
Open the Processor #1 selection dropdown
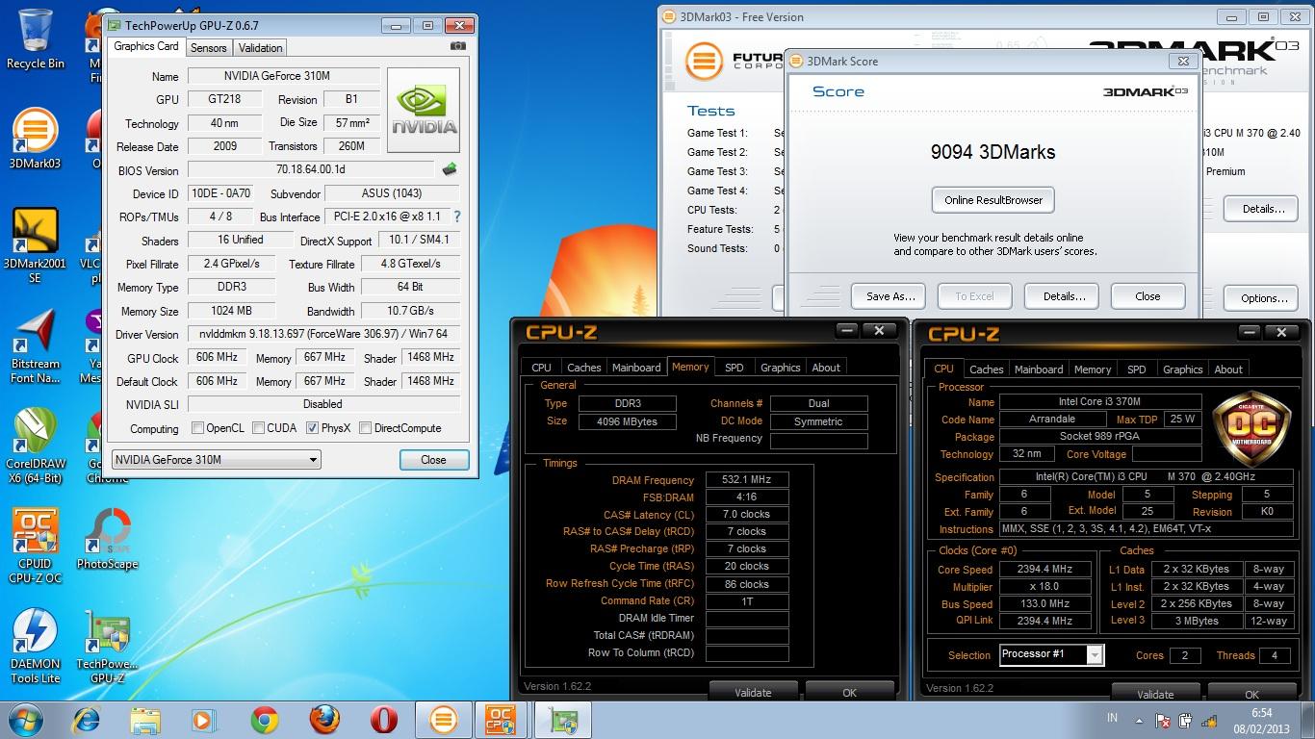coord(1051,654)
